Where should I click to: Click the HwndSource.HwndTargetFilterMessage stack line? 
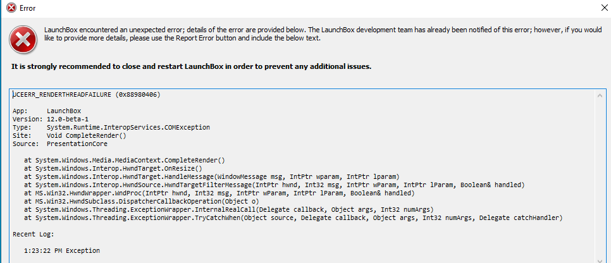click(x=275, y=185)
